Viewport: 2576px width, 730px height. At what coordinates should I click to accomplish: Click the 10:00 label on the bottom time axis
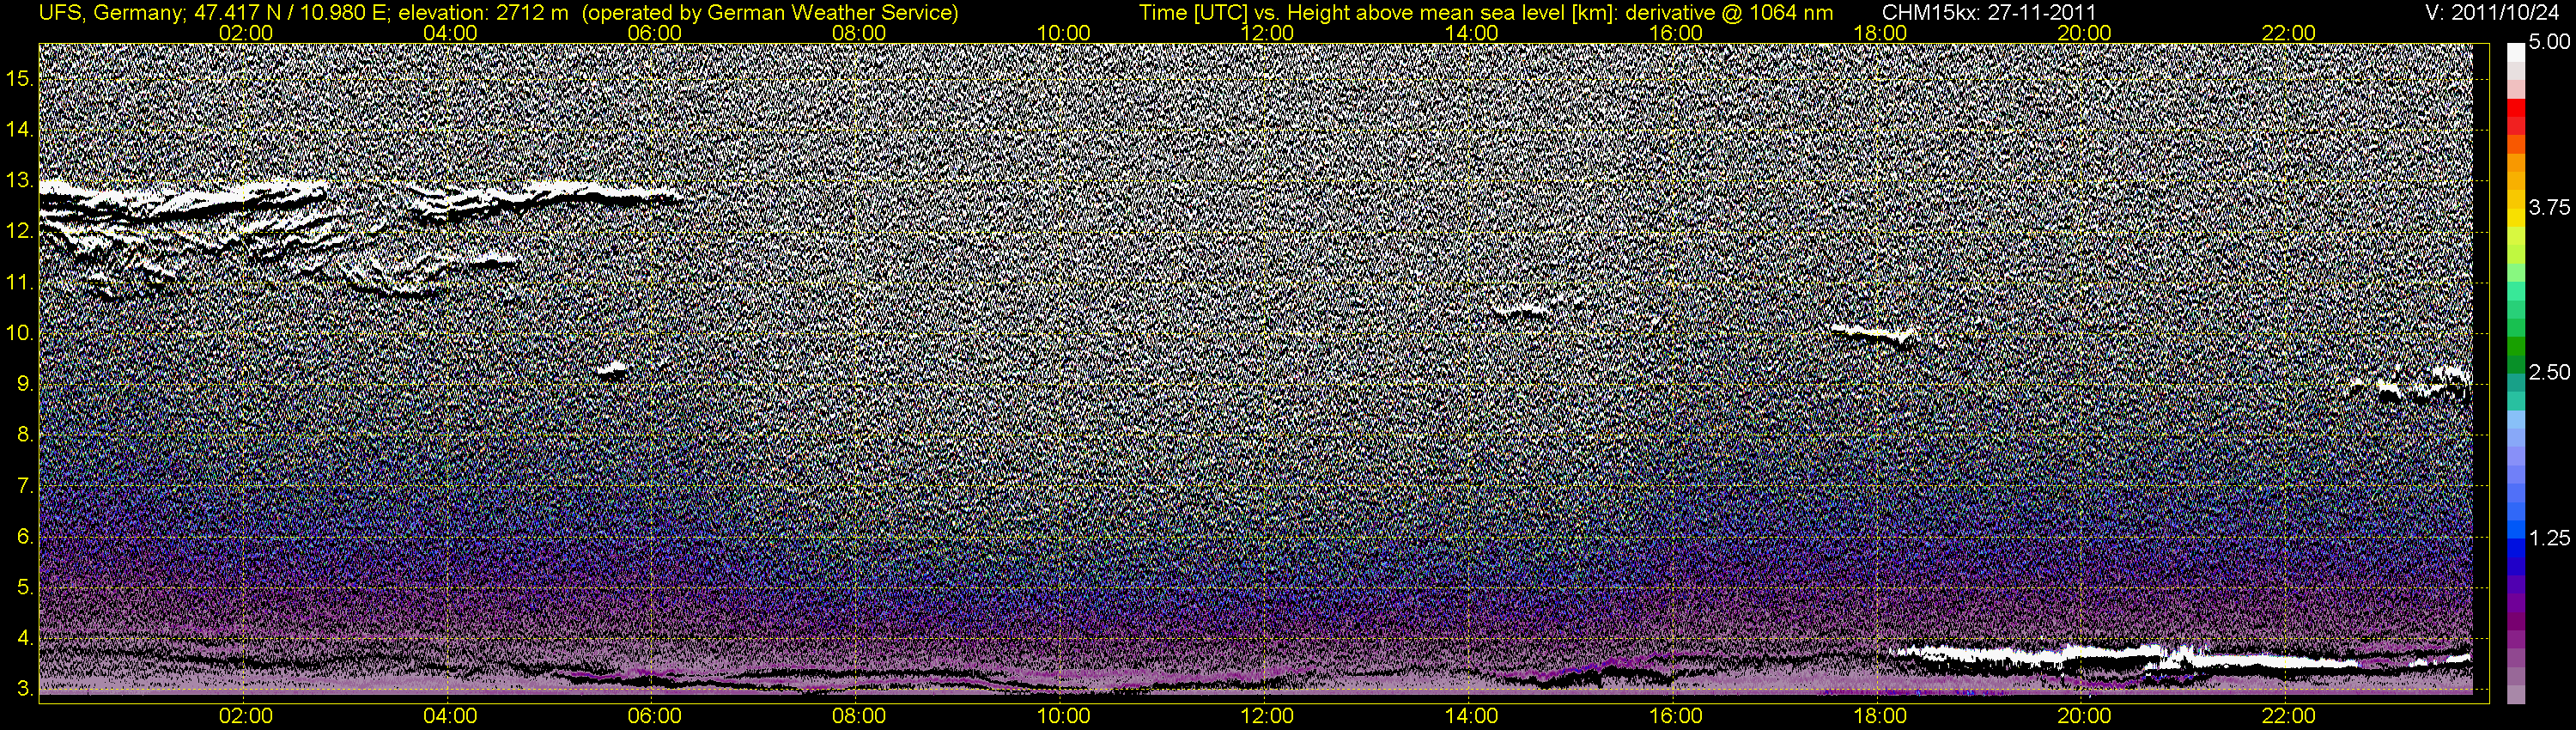pos(1063,716)
